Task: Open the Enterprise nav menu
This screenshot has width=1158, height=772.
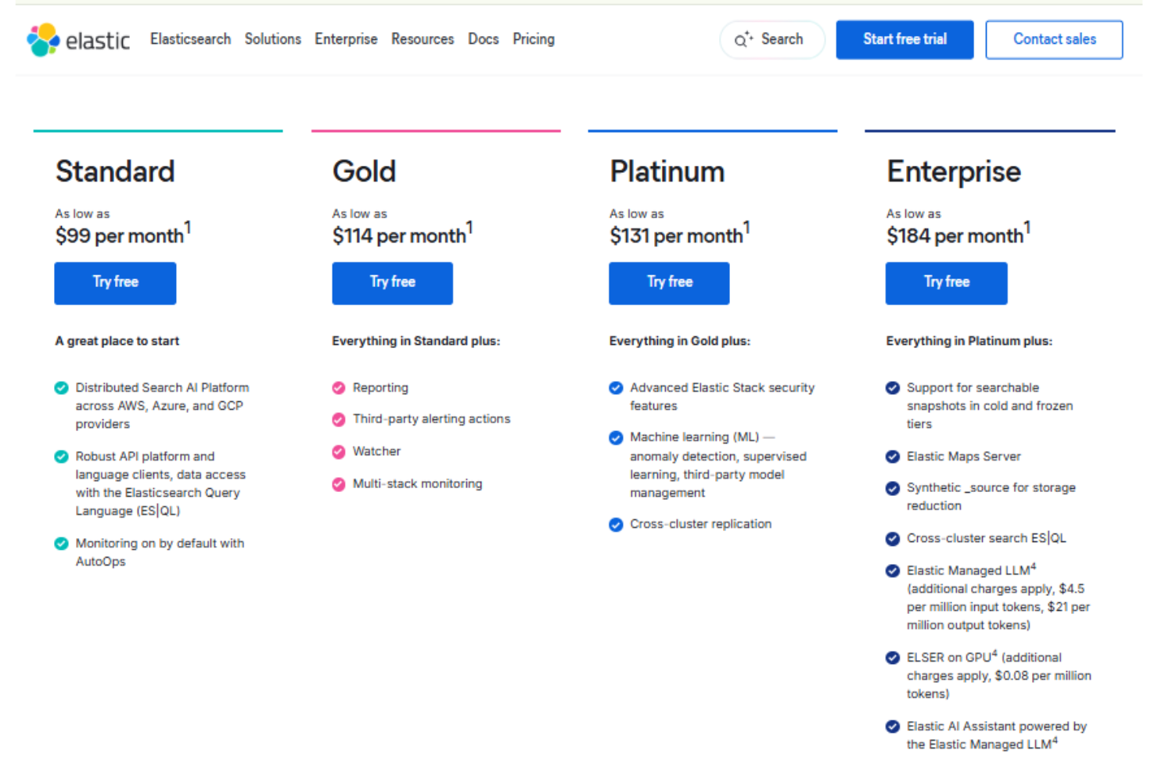Action: tap(346, 39)
